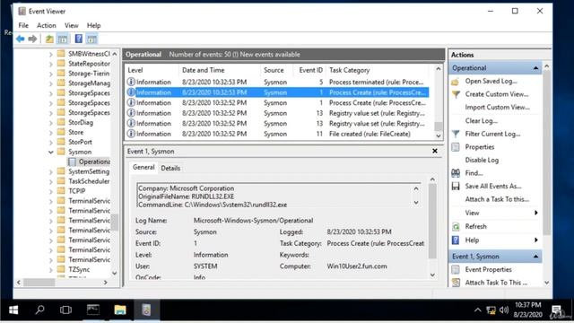574x323 pixels.
Task: Open the blue Help toolbar icon
Action: 79,39
